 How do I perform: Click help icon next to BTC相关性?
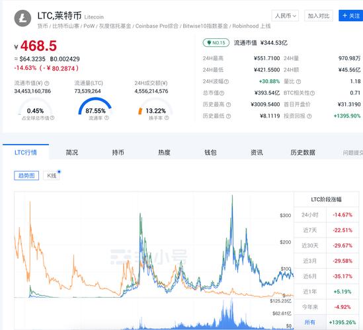click(x=312, y=93)
